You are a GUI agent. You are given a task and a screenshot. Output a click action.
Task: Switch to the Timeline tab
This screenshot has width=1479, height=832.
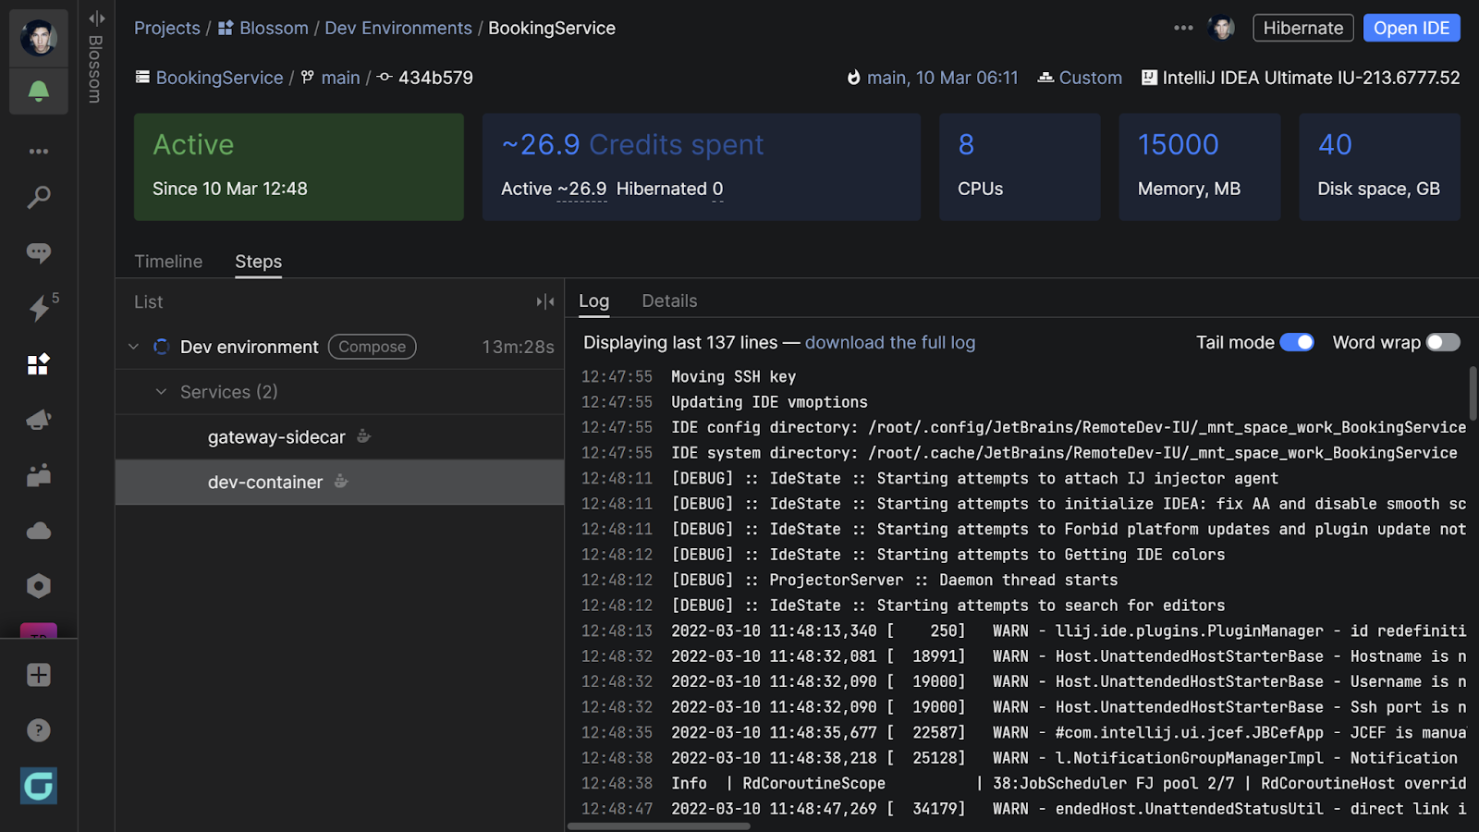click(168, 262)
